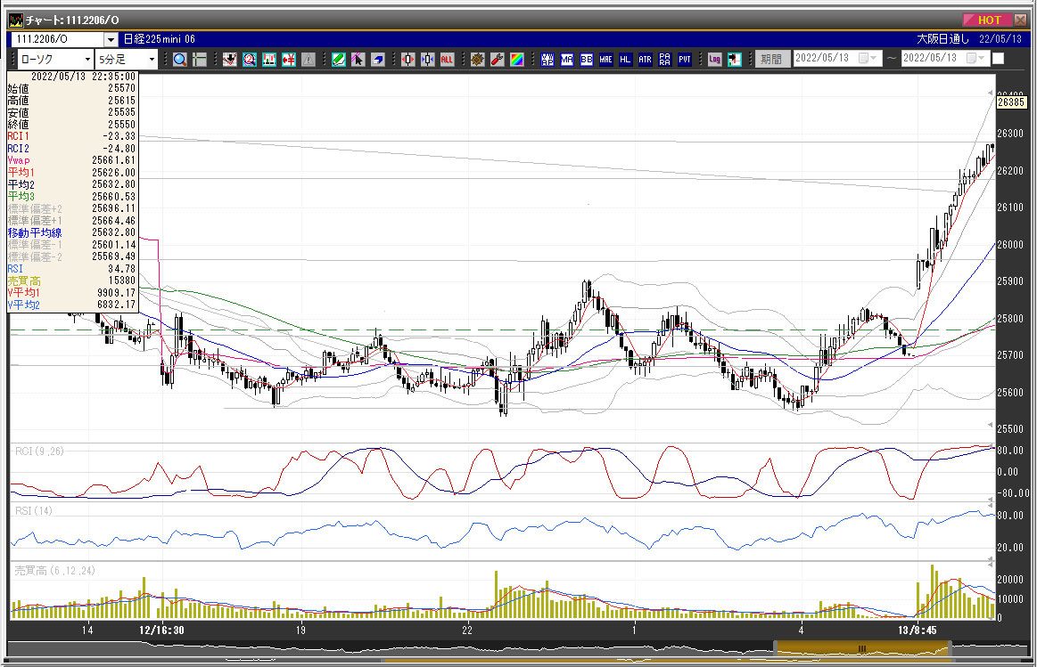
Task: Toggle the PVT indicator button
Action: [x=684, y=60]
